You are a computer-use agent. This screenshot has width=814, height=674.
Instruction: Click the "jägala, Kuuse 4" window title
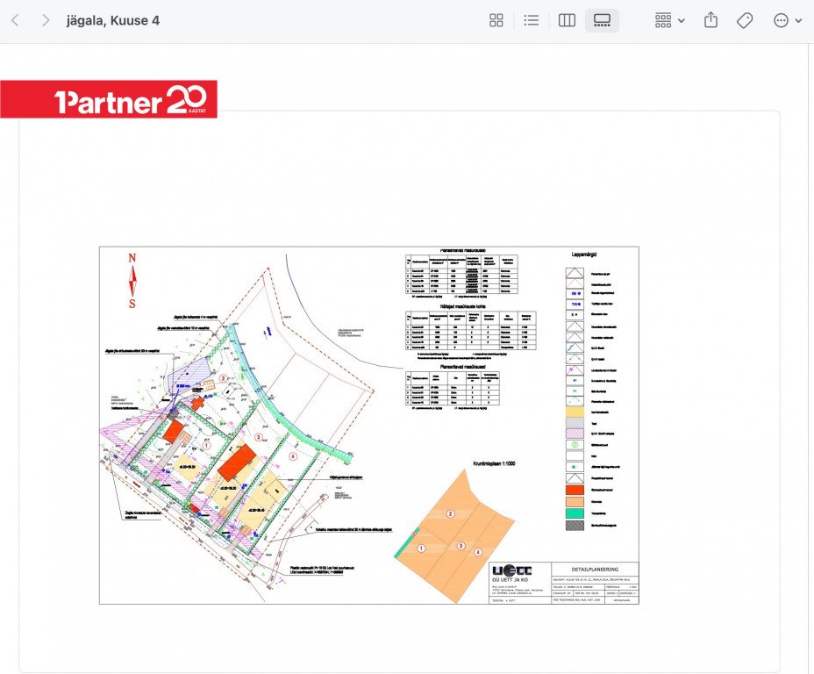pos(113,20)
